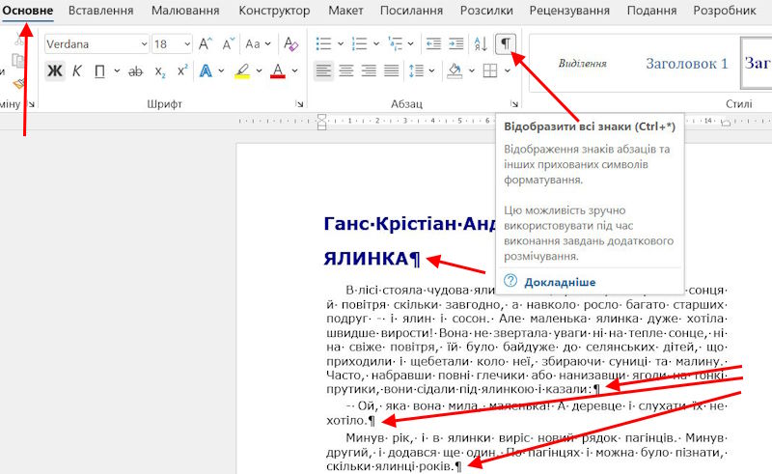The width and height of the screenshot is (772, 474).
Task: Open the Подання tab
Action: (x=652, y=11)
